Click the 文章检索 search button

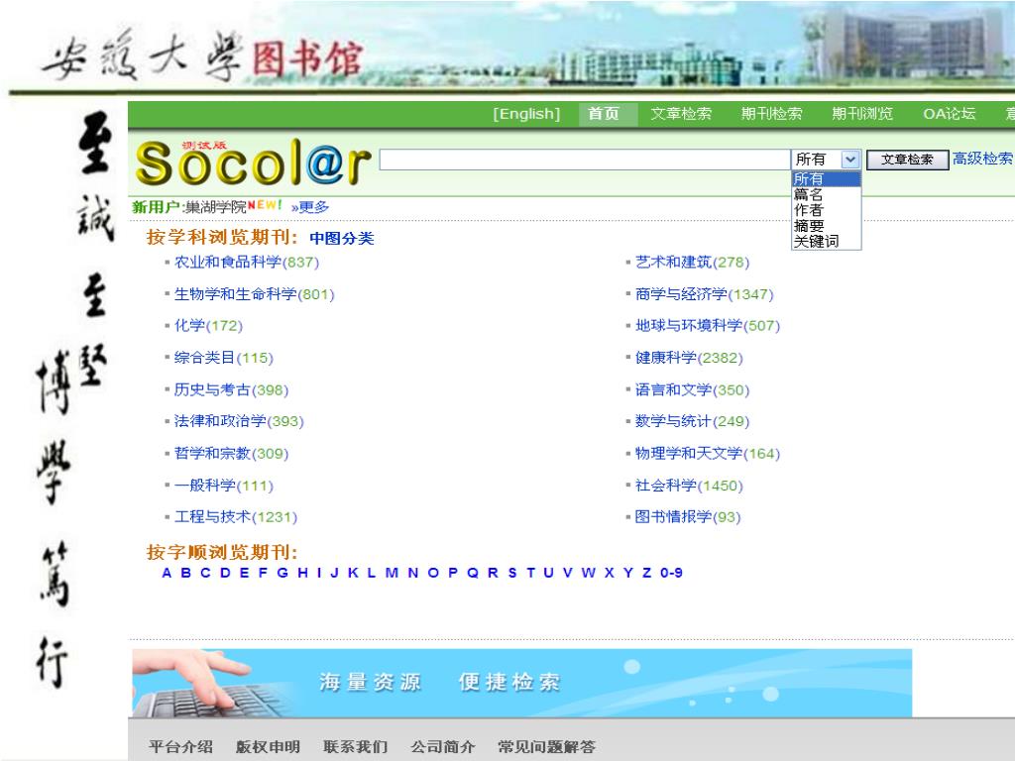[907, 160]
